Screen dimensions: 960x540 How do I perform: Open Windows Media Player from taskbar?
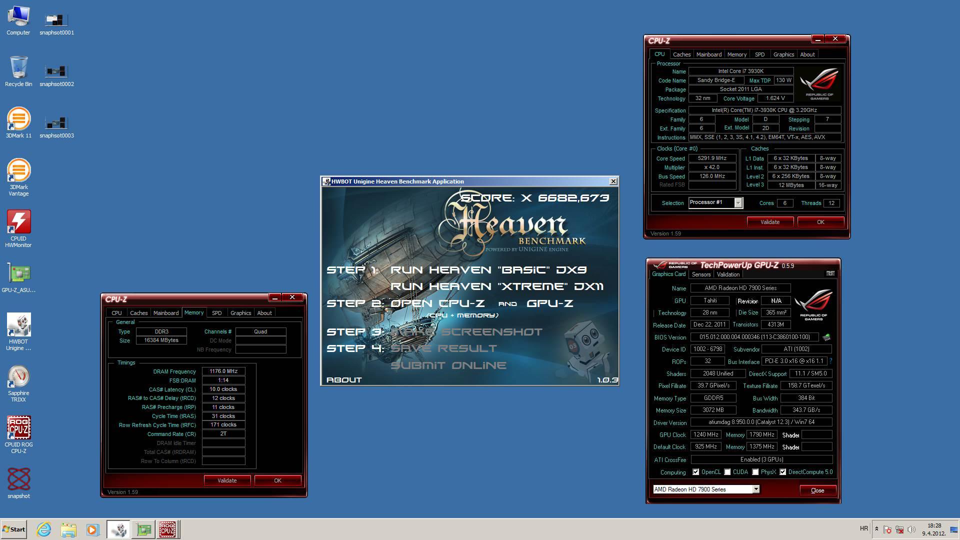click(x=93, y=529)
